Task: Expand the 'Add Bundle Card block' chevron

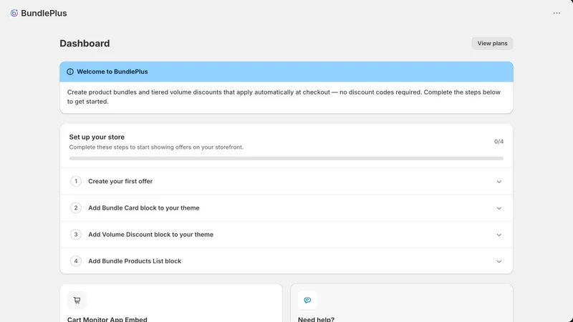Action: pyautogui.click(x=499, y=208)
